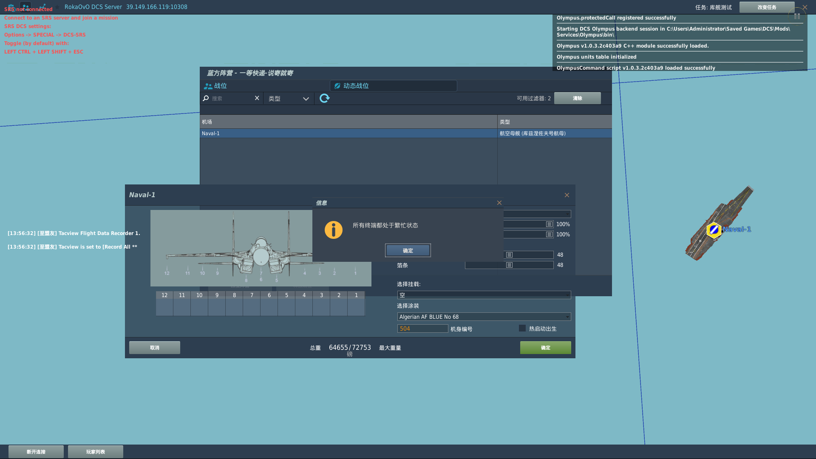Click the 机身编号 field showing 504
Image resolution: width=816 pixels, height=459 pixels.
click(x=422, y=329)
